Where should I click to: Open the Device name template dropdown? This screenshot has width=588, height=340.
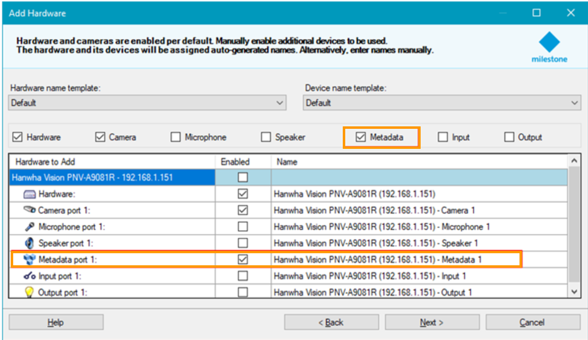coord(441,102)
